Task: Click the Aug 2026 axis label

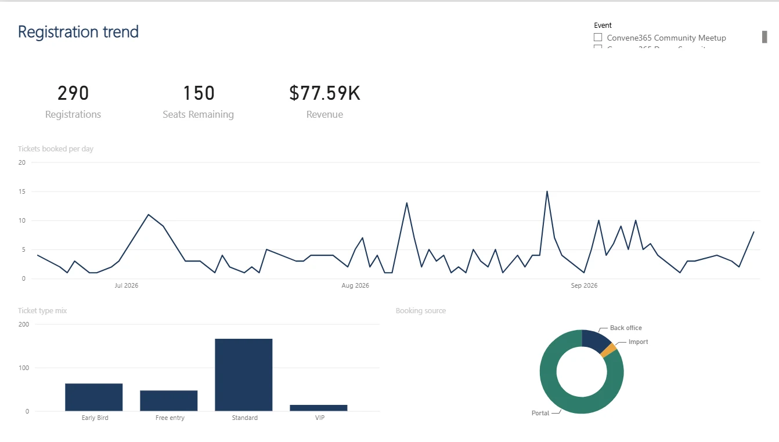Action: coord(355,285)
